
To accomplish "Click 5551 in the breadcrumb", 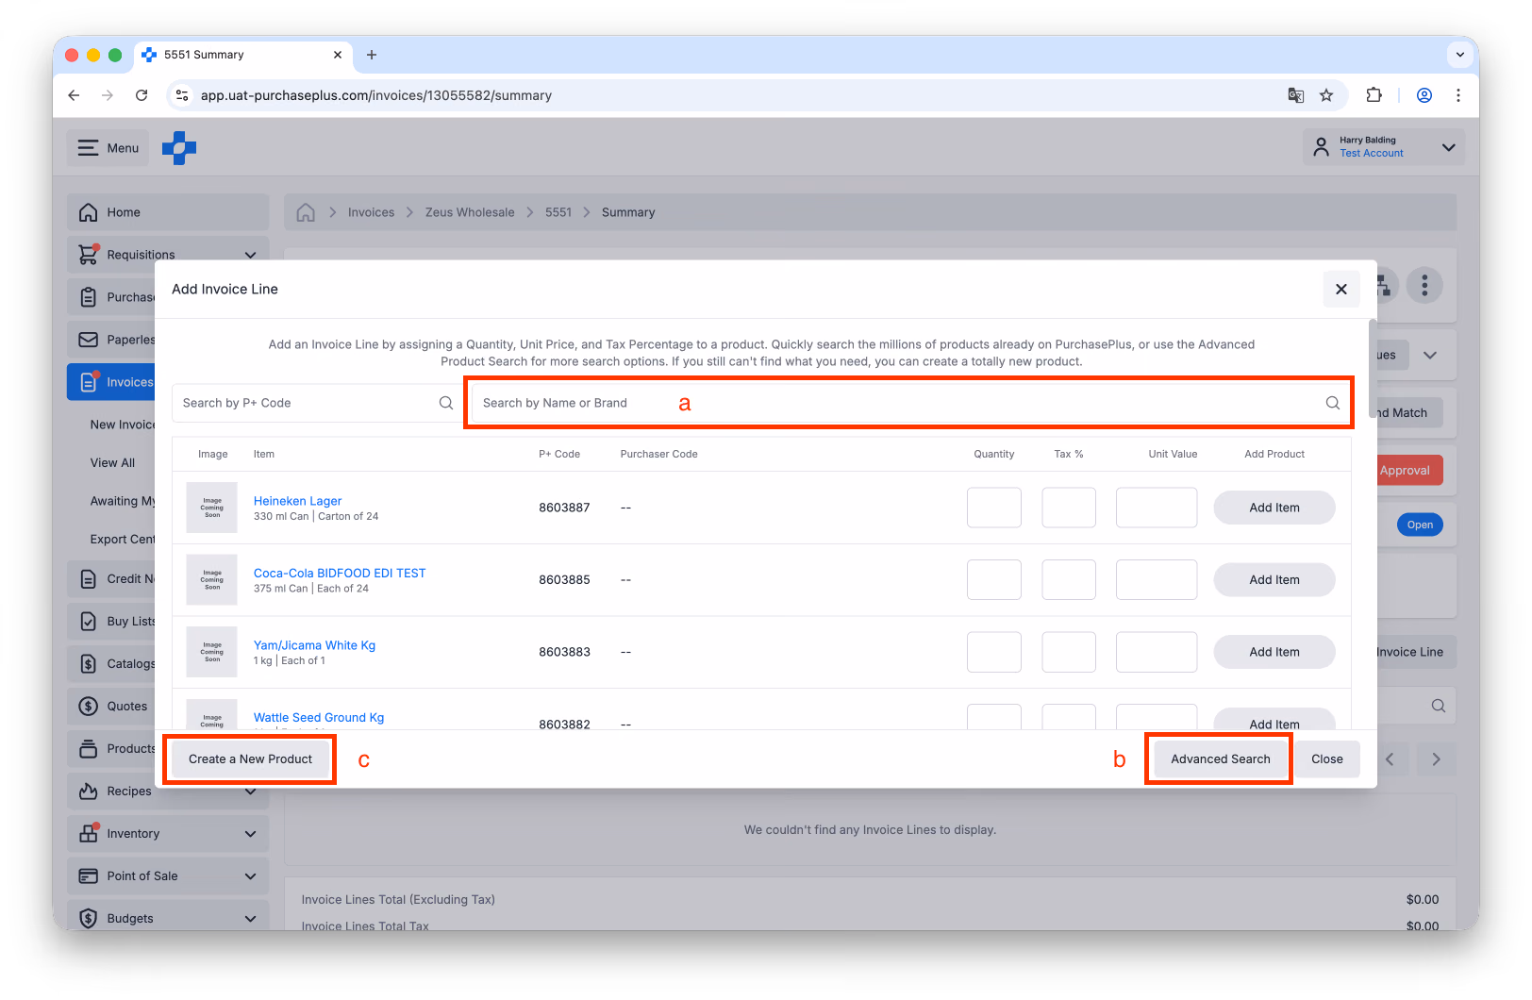I will tap(558, 212).
